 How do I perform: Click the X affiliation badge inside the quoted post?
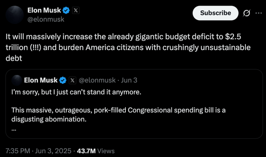(73, 80)
